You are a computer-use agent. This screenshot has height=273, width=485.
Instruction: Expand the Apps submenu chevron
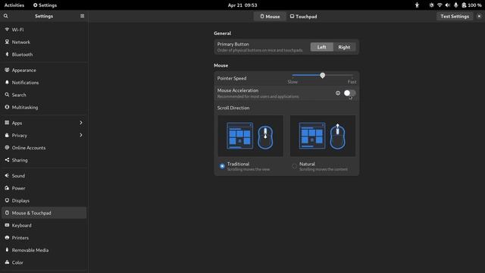(x=81, y=123)
